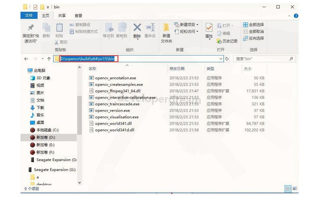Create a New folder from ribbon
The image size is (319, 197).
[x=166, y=33]
